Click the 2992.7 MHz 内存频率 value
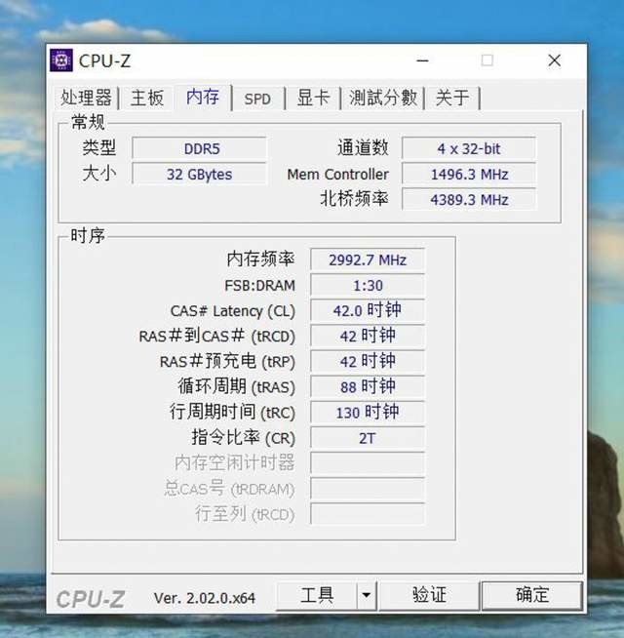 pos(368,259)
